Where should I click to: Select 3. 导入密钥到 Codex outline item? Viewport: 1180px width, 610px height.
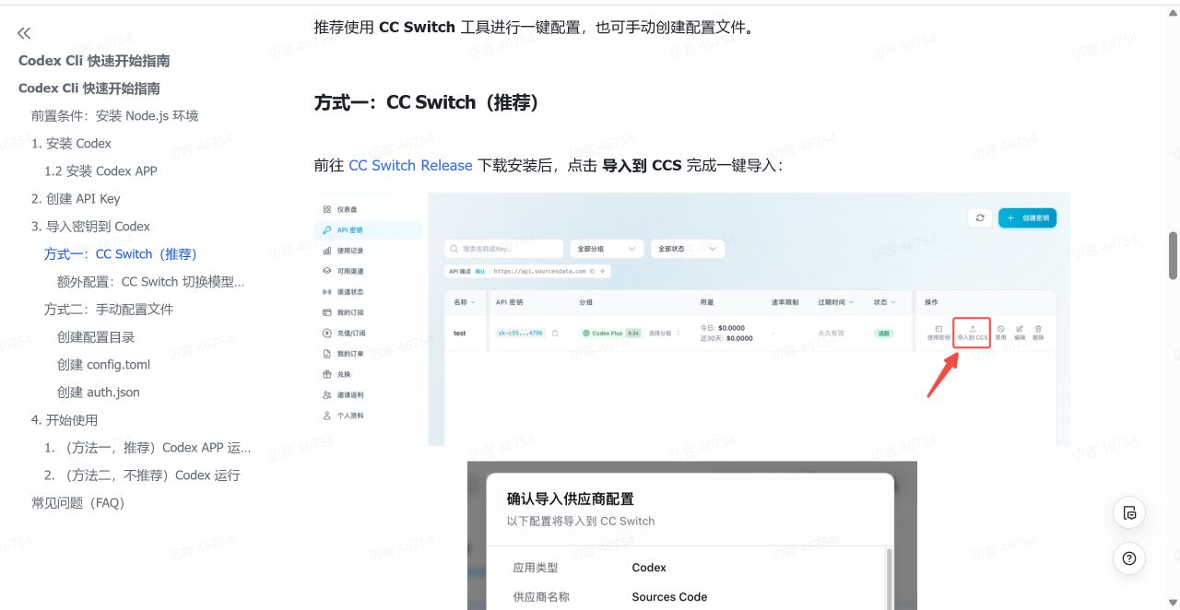(90, 227)
